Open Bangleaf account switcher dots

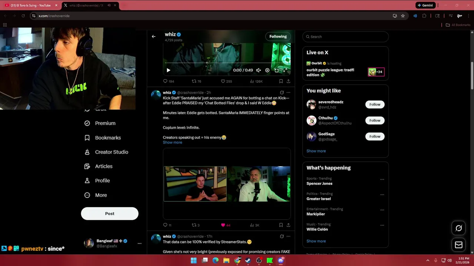click(x=140, y=243)
